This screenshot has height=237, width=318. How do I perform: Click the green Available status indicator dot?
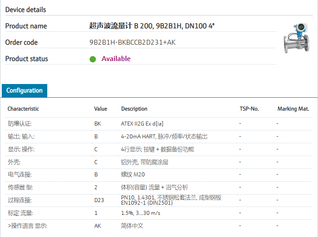pos(93,59)
